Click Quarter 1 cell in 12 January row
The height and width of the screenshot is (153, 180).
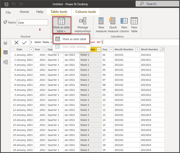[x=55, y=110]
